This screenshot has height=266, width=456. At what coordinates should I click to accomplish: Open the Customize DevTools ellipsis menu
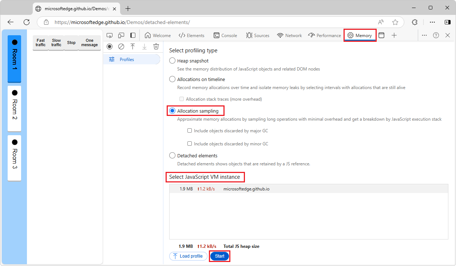click(x=424, y=35)
